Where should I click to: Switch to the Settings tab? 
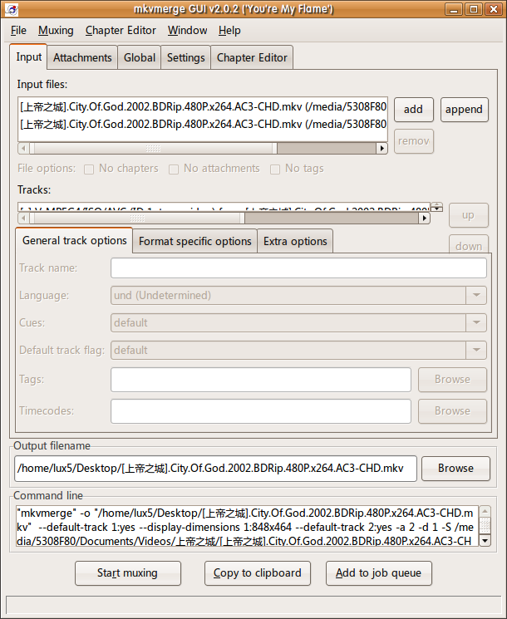tap(185, 57)
